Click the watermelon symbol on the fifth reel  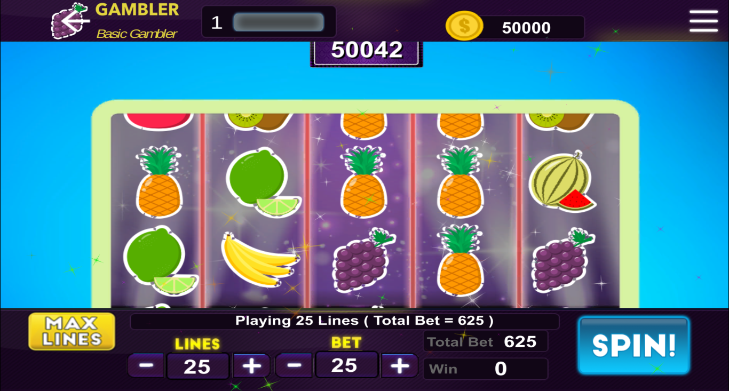click(562, 181)
